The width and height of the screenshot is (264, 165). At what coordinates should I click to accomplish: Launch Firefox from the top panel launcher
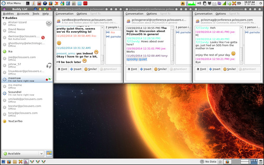point(51,3)
